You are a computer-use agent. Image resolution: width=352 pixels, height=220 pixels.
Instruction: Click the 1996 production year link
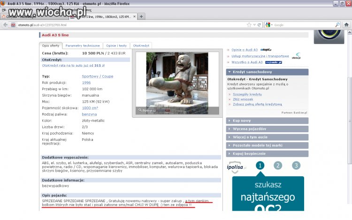86,83
